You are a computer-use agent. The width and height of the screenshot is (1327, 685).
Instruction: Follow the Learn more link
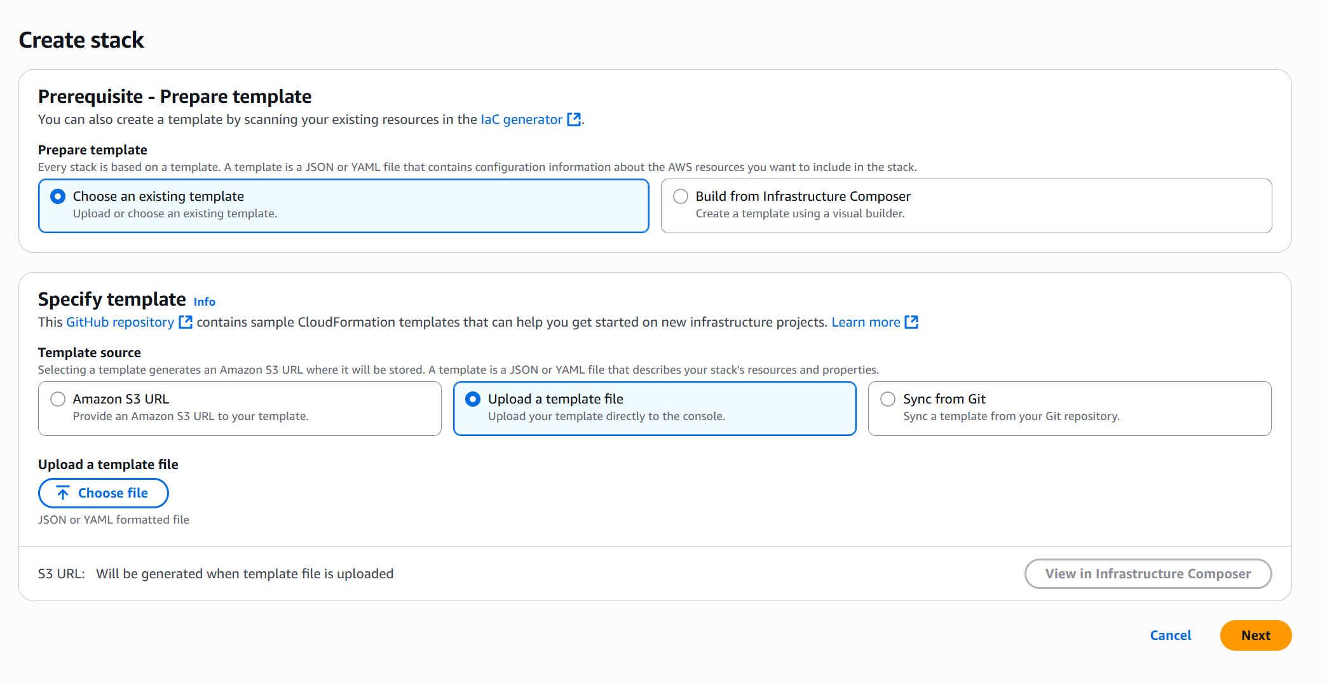[866, 322]
